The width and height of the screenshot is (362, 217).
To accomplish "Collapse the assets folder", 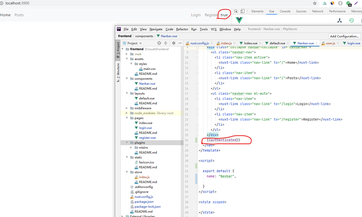I will [127, 59].
